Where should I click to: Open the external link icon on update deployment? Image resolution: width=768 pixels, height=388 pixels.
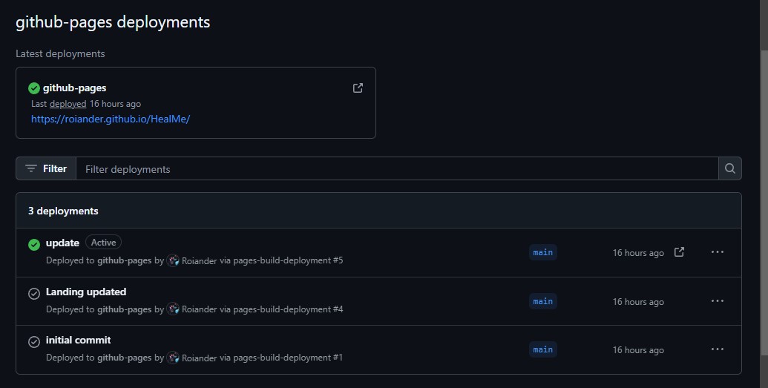[x=679, y=251]
